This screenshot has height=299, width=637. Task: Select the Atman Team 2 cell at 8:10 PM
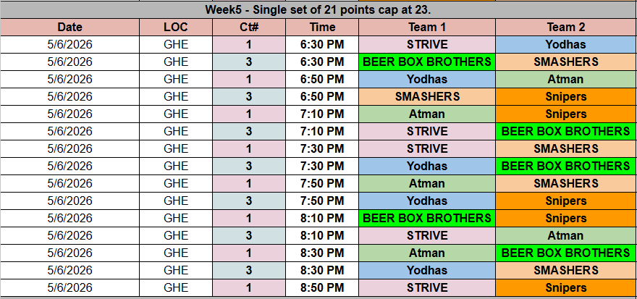coord(565,235)
